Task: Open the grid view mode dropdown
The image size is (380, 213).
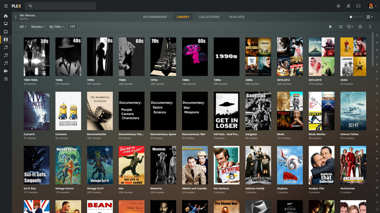Action: [x=370, y=17]
